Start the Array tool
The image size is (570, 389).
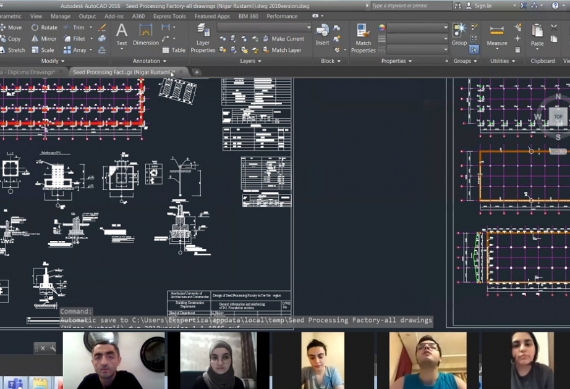pos(75,50)
